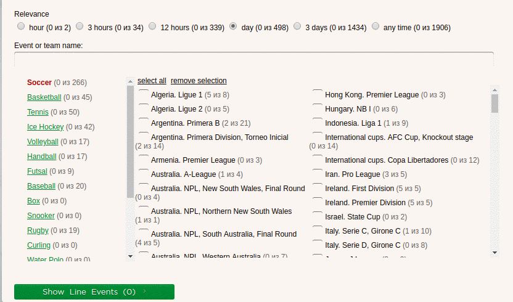Select 'any time' relevance radio button

(376, 27)
